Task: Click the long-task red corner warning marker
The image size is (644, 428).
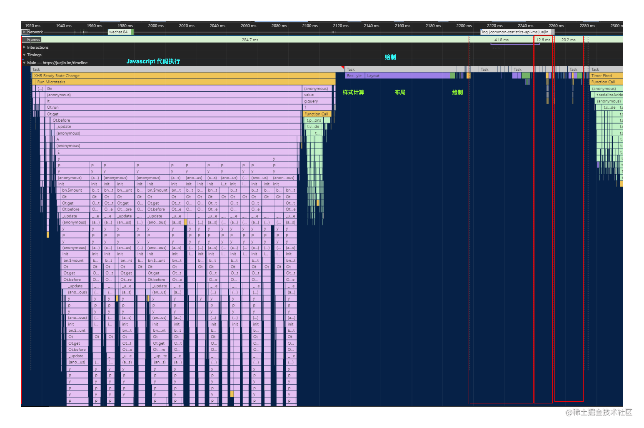Action: point(343,68)
